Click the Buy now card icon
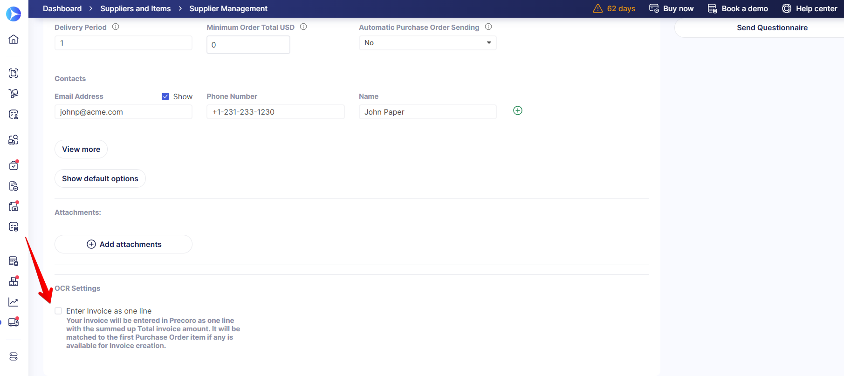Screen dimensions: 844x376 [x=654, y=8]
